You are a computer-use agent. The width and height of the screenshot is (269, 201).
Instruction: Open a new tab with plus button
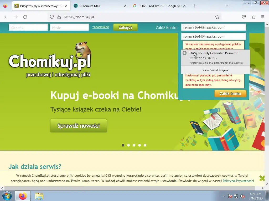[194, 6]
